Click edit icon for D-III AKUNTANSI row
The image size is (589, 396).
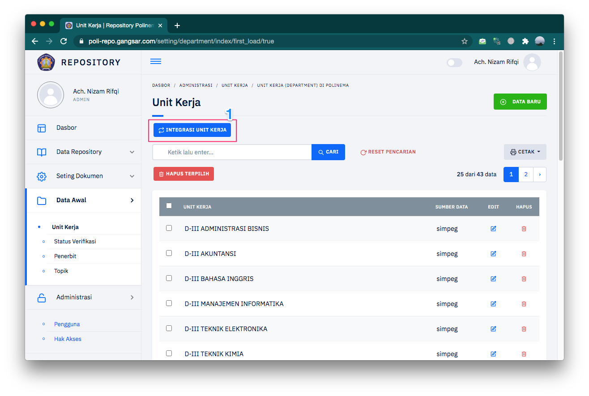point(493,254)
